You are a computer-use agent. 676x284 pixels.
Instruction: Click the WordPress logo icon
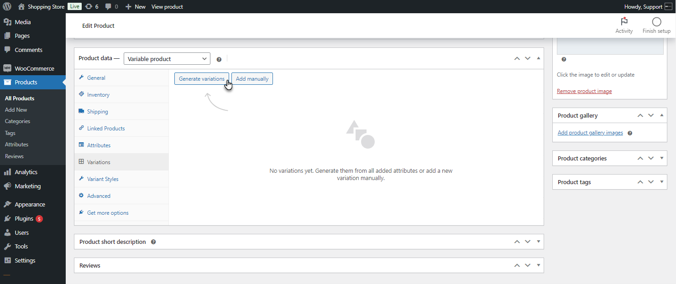point(7,6)
